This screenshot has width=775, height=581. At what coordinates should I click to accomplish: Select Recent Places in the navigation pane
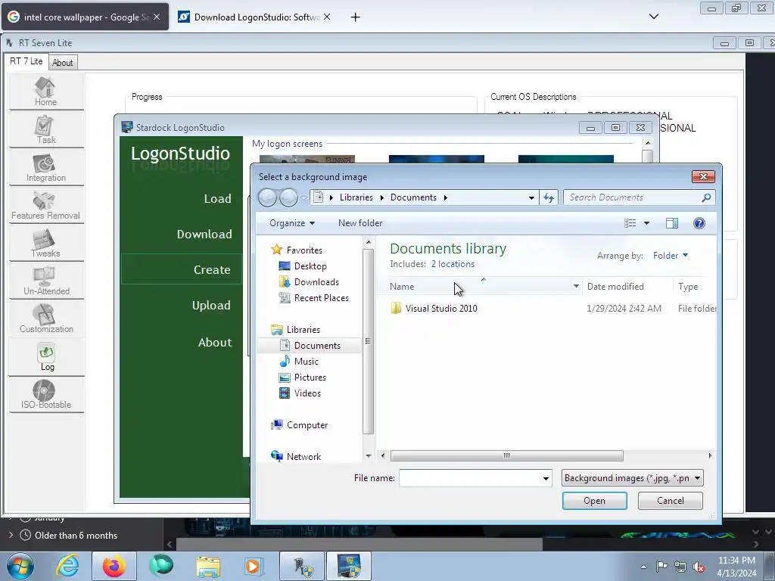pyautogui.click(x=321, y=298)
